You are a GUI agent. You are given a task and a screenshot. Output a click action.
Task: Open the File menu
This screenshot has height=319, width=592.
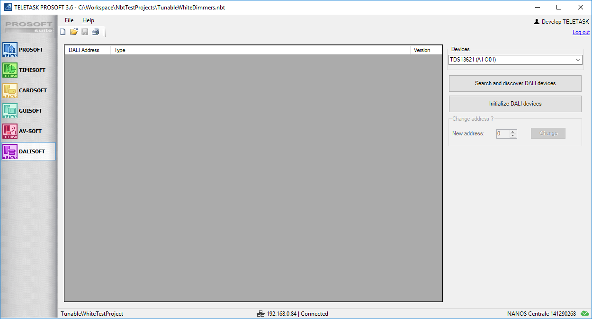[x=69, y=20]
